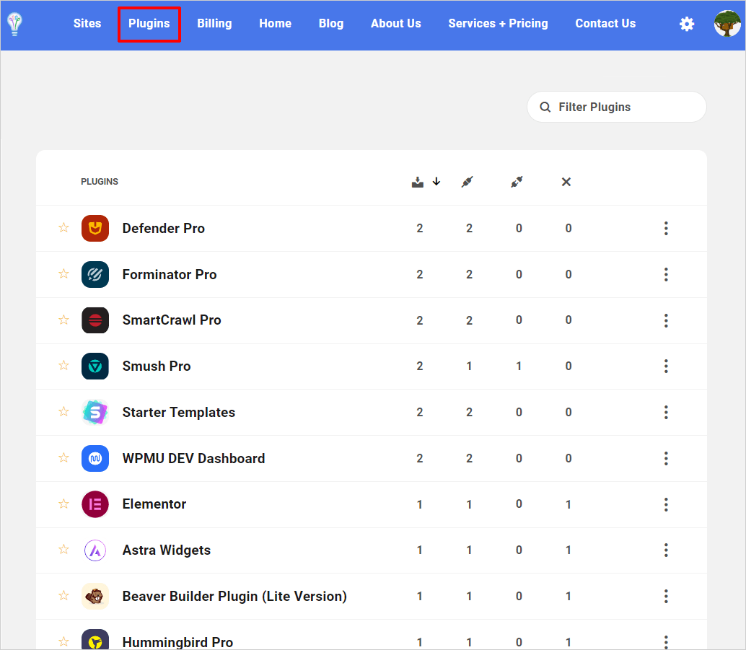Star the SmartCrawl Pro plugin
The height and width of the screenshot is (650, 746).
click(x=63, y=320)
